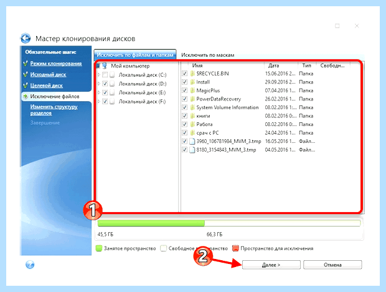Expand Локальный диск (E:) tree node

point(99,92)
